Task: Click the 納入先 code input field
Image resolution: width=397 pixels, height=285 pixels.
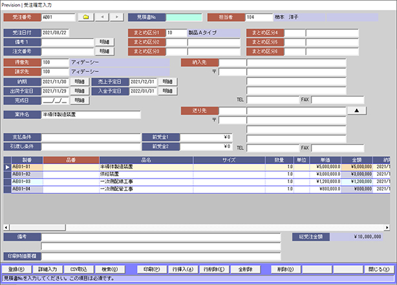Action: coord(232,63)
